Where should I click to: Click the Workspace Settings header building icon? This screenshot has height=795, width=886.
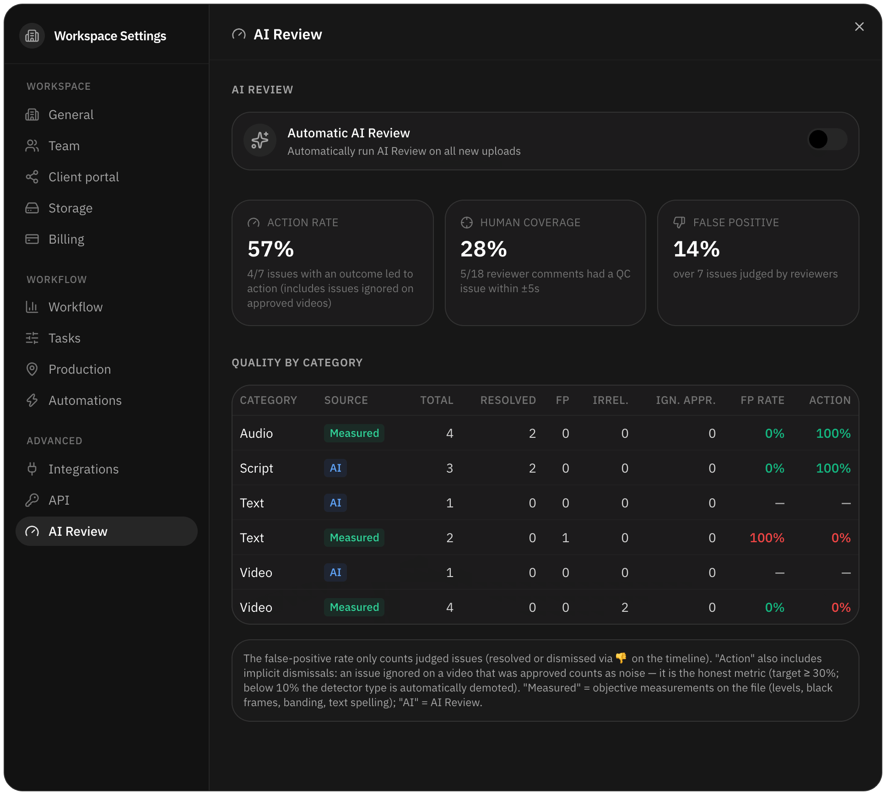32,36
